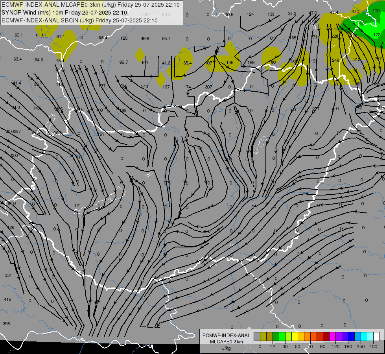The height and width of the screenshot is (354, 385).
Task: Select the map value 145
Action: [230, 63]
